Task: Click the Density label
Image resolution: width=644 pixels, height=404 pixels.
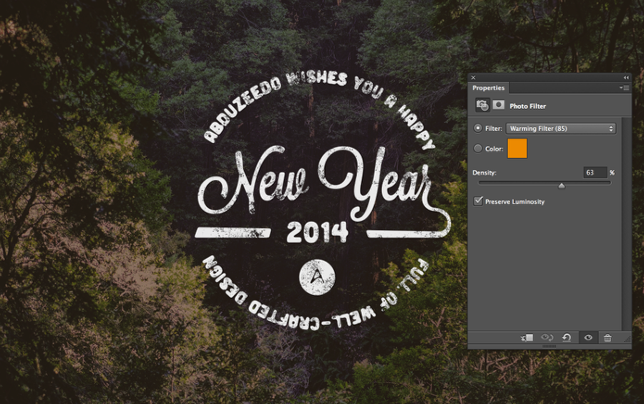Action: pos(484,173)
